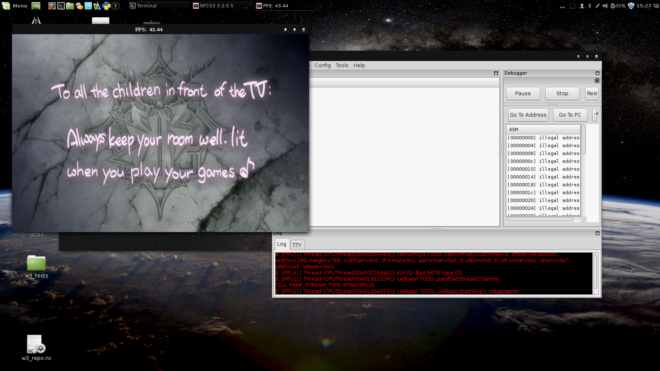
Task: Float the Debugger panel
Action: click(597, 73)
